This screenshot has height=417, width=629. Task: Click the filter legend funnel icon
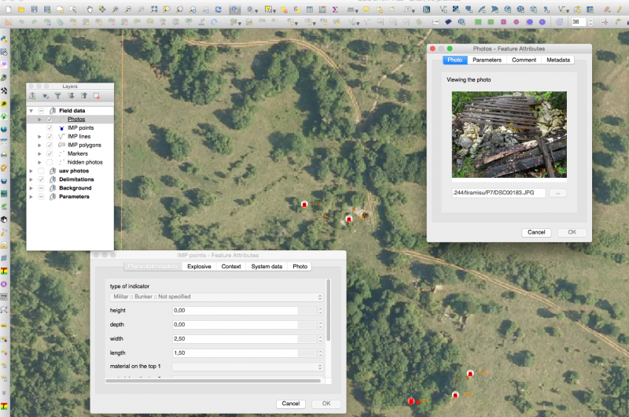57,96
